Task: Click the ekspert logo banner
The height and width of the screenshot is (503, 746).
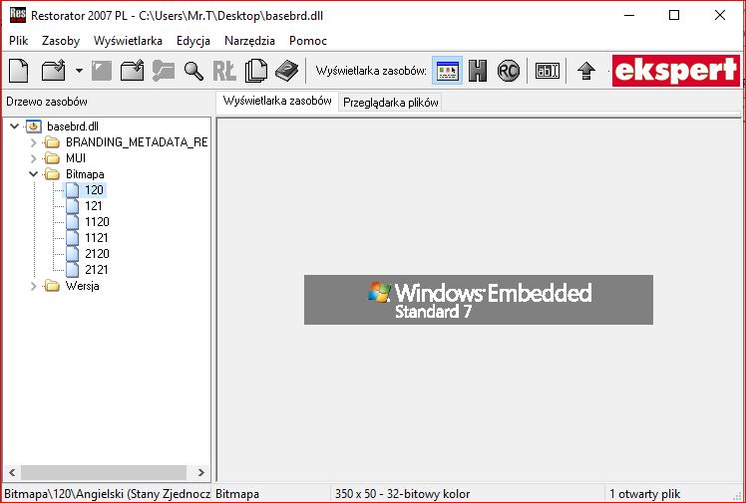Action: [676, 71]
